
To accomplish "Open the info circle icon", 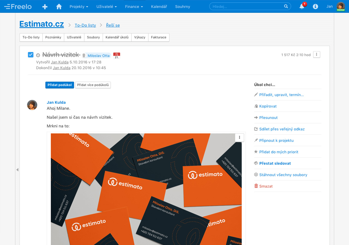I will (315, 7).
